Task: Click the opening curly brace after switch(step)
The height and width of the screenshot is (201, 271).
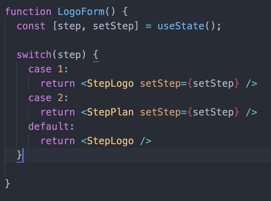Action: [x=96, y=55]
